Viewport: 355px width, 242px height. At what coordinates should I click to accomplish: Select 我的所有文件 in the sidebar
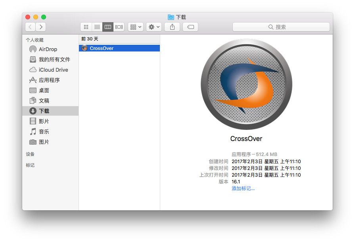(x=54, y=59)
